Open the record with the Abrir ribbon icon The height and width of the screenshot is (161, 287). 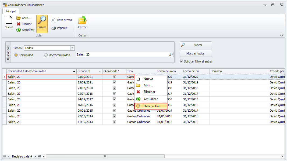click(24, 18)
